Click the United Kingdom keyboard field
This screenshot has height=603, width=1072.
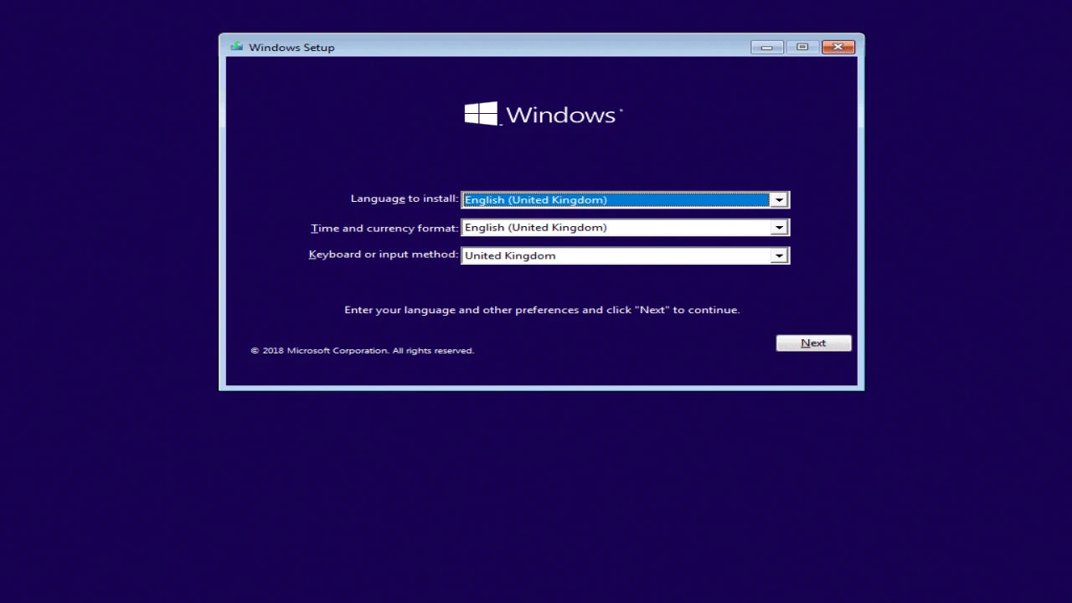click(x=625, y=255)
